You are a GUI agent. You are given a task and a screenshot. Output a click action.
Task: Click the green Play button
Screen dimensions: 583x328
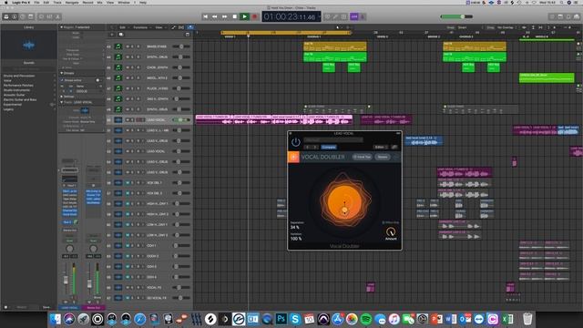tap(244, 16)
